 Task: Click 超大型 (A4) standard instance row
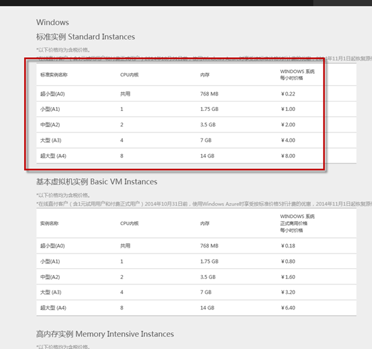(196, 156)
